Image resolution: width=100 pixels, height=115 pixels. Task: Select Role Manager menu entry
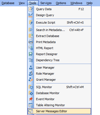click(x=59, y=74)
